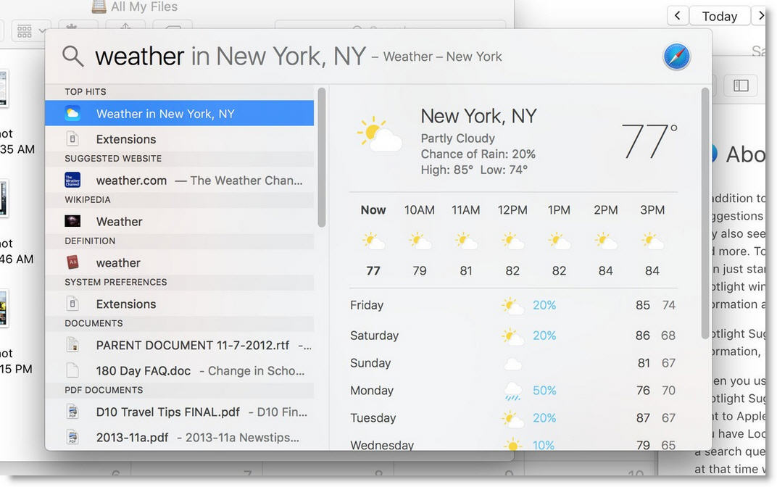Select Extensions under System Preferences

(125, 304)
